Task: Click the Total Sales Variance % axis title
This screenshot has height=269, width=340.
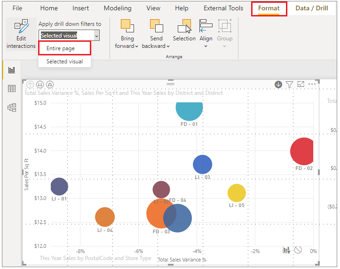Action: [182, 260]
